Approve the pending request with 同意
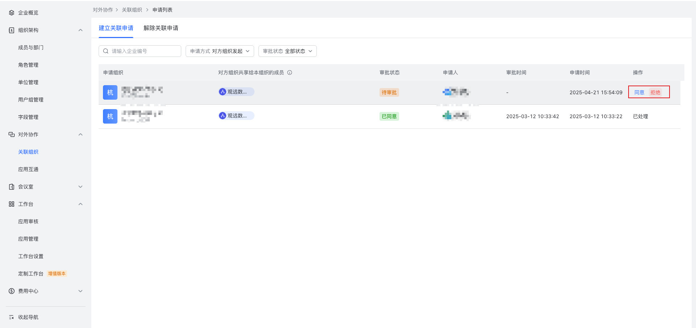The image size is (696, 328). coord(639,92)
